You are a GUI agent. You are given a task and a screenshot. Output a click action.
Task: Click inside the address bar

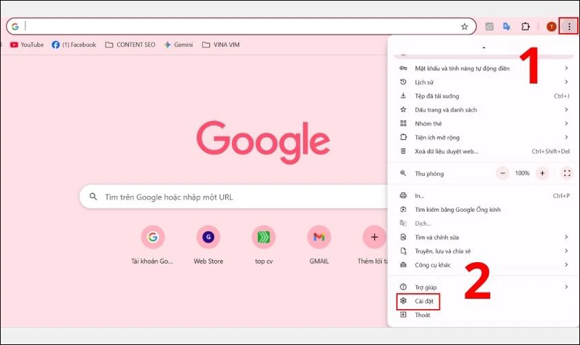coord(241,26)
